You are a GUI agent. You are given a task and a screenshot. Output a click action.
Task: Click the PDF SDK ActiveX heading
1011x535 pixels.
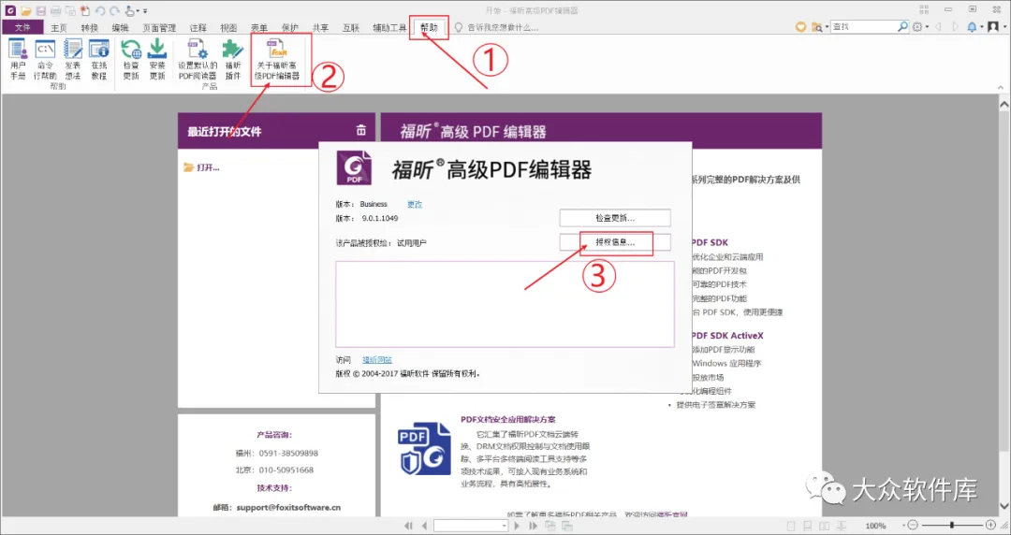click(x=727, y=335)
